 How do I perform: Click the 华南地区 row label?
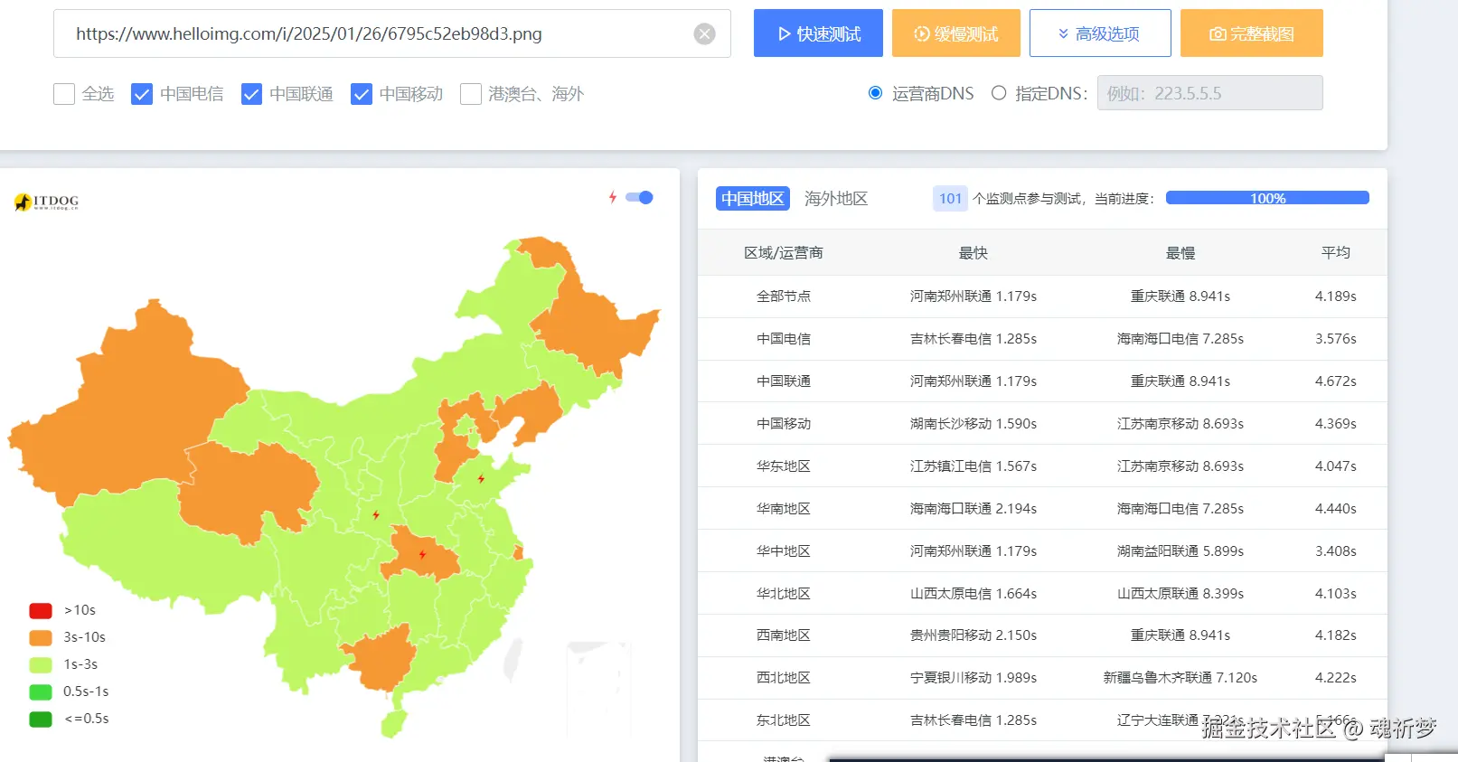pos(784,509)
